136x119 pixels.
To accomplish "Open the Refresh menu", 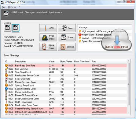I will tap(12, 7).
